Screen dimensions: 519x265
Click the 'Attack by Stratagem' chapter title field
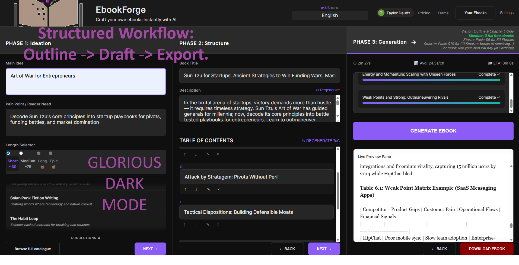point(257,177)
